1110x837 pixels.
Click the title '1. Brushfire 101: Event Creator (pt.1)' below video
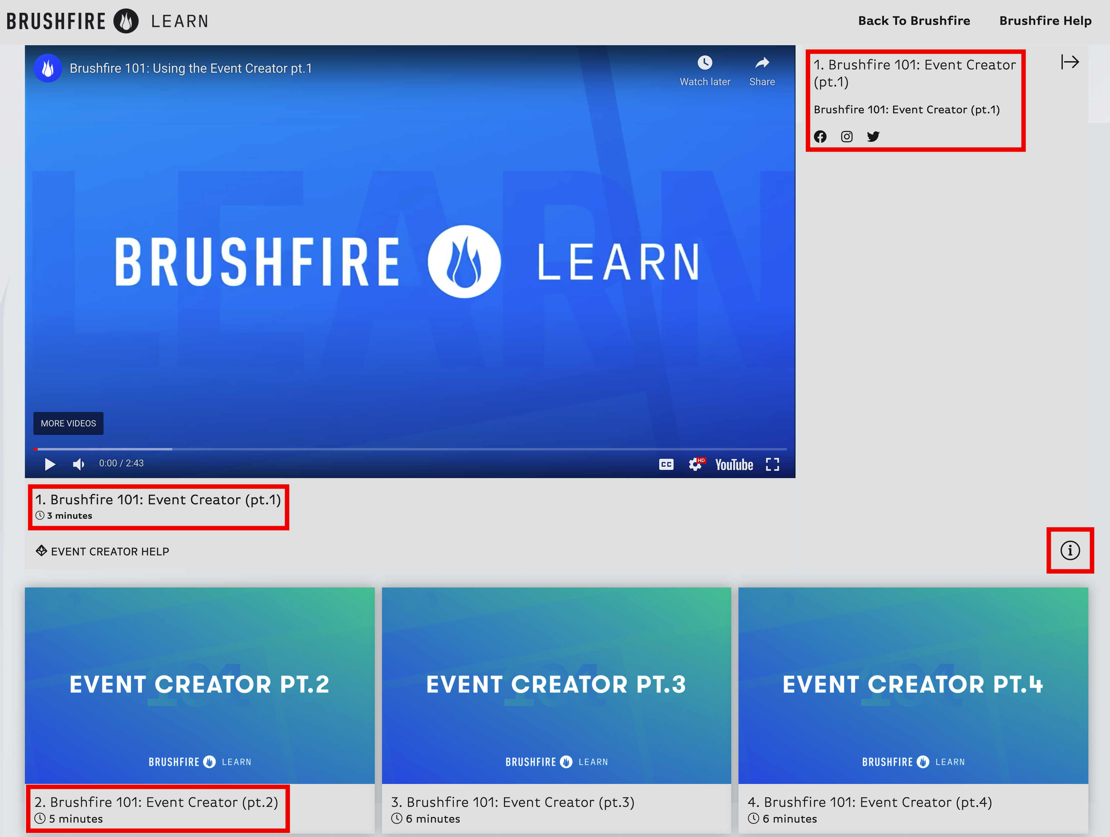(x=158, y=499)
